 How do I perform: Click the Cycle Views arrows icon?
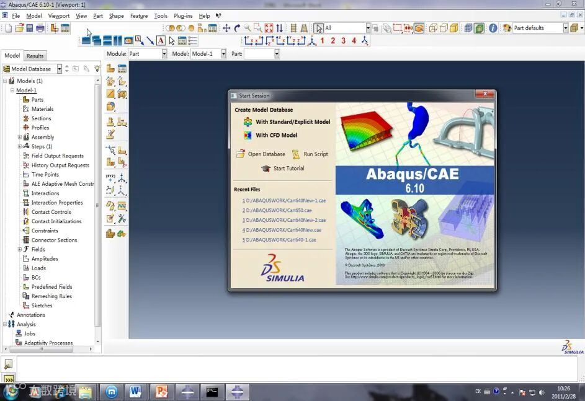click(279, 28)
